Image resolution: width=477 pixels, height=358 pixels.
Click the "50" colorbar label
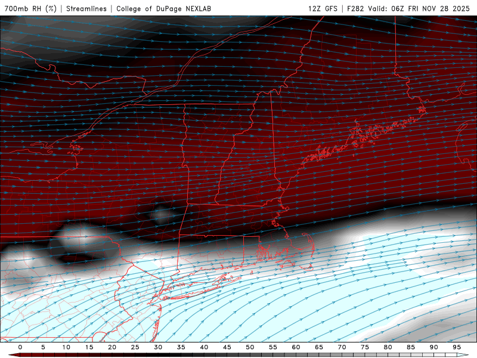point(250,347)
